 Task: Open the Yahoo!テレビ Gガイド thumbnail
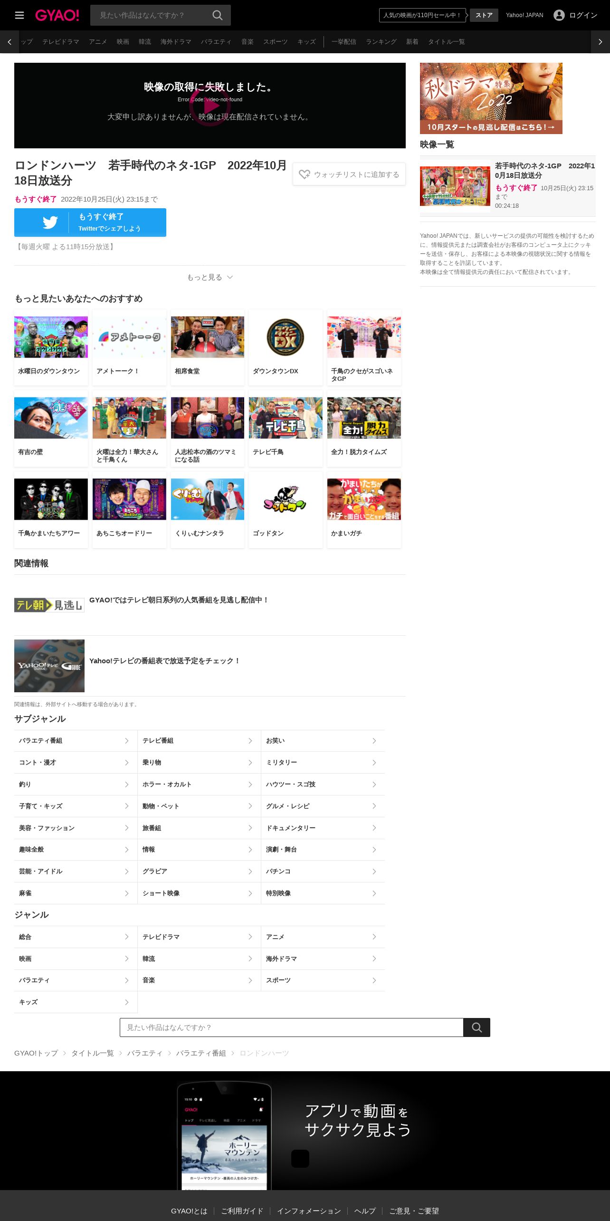pyautogui.click(x=49, y=666)
